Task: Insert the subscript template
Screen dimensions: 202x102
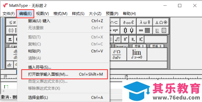Action: (133, 39)
